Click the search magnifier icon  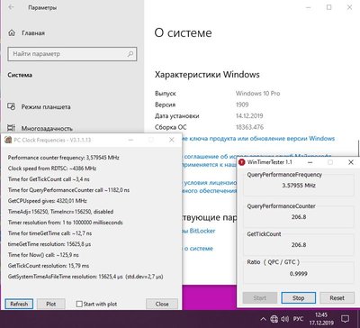(x=130, y=54)
